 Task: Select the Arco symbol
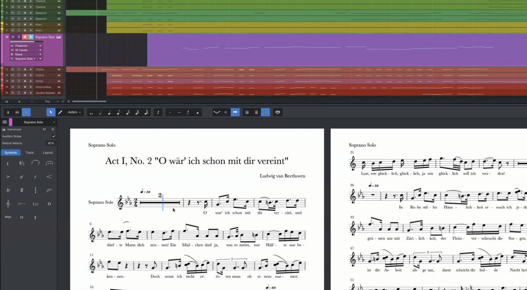coord(8,217)
